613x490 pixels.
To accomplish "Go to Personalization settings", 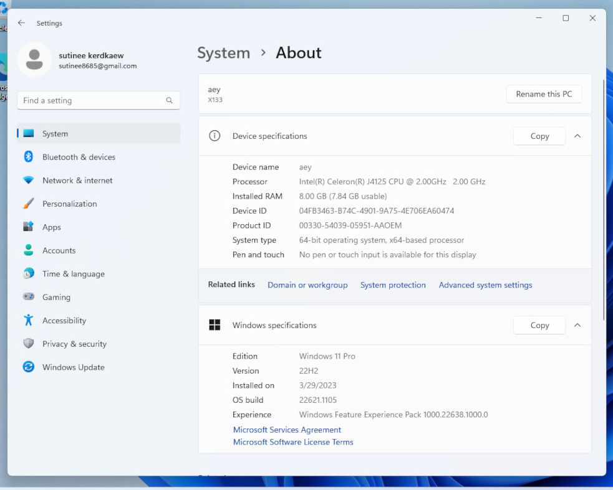I will 99,204.
